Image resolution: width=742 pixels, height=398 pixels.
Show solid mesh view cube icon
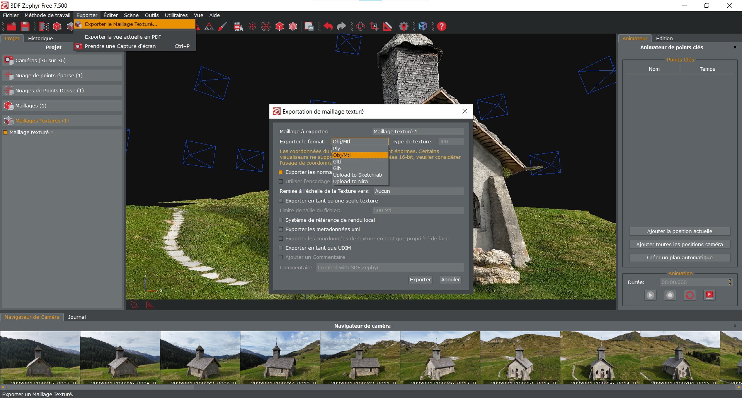279,26
